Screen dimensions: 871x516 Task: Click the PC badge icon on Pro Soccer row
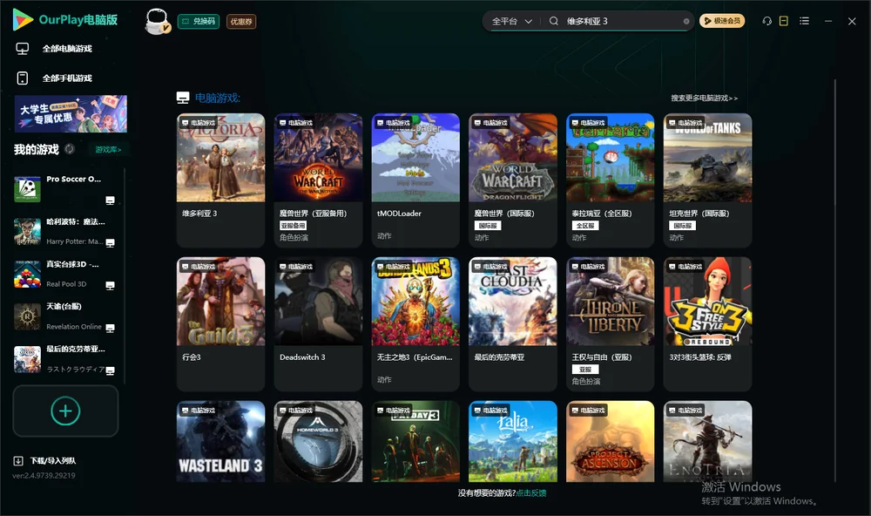[x=110, y=200]
